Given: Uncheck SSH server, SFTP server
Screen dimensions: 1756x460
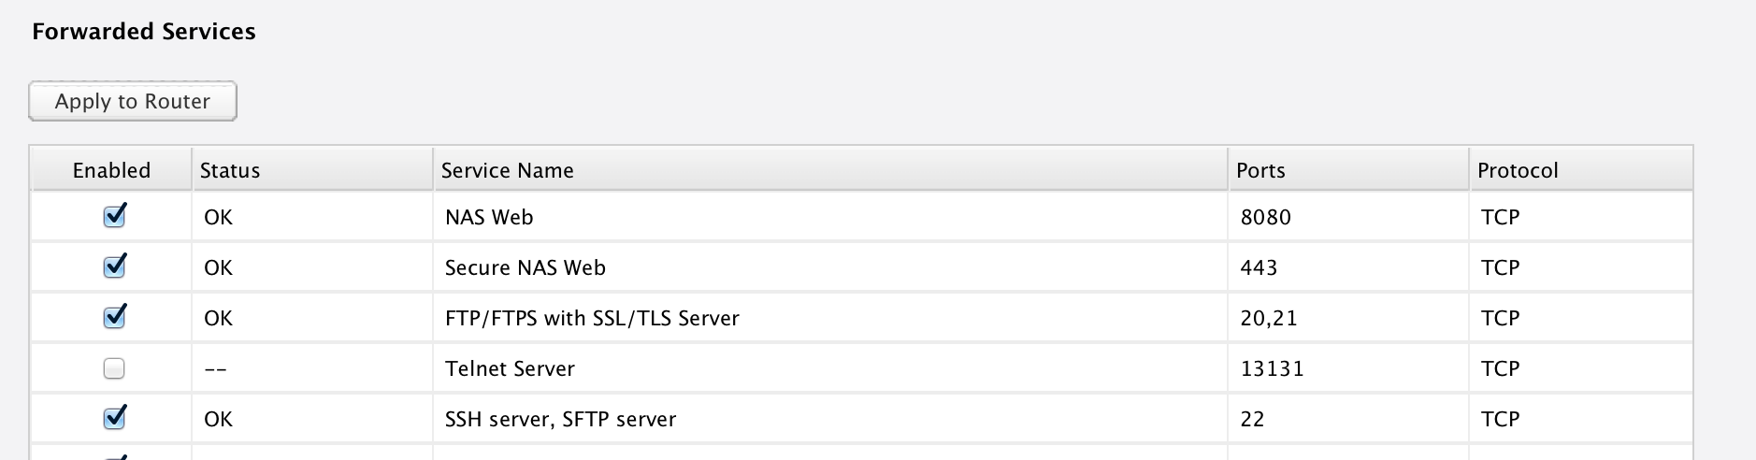Looking at the screenshot, I should [x=114, y=418].
